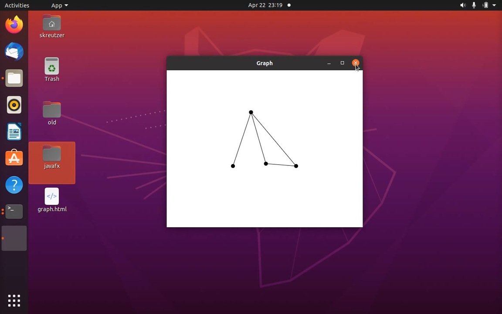Click the bottom-left graph node
Image resolution: width=502 pixels, height=314 pixels.
[233, 166]
